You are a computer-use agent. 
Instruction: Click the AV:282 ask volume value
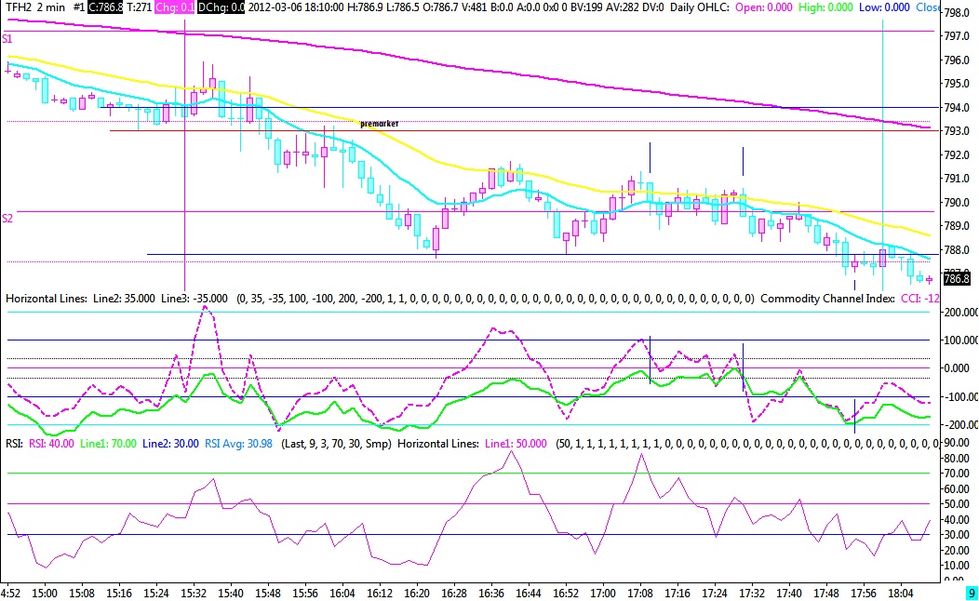coord(624,7)
